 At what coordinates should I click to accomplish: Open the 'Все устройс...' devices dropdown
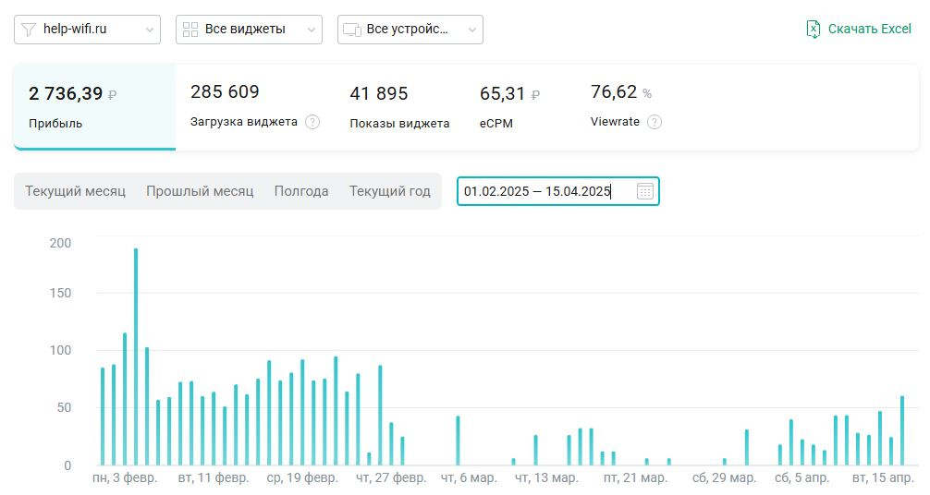click(x=410, y=30)
